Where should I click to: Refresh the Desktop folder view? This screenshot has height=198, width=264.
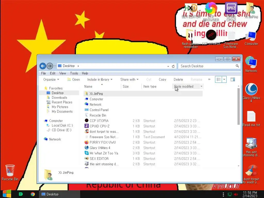pyautogui.click(x=173, y=66)
